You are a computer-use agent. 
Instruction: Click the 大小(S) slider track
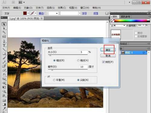click(x=68, y=55)
